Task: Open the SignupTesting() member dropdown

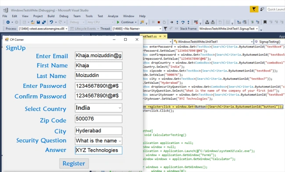Action: 270,42
